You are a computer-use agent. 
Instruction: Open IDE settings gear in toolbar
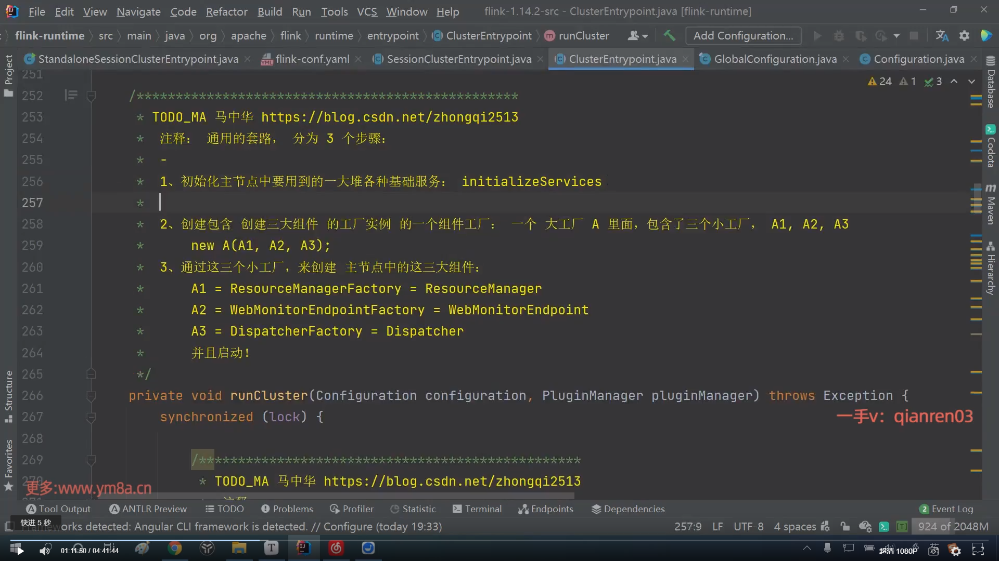(964, 35)
